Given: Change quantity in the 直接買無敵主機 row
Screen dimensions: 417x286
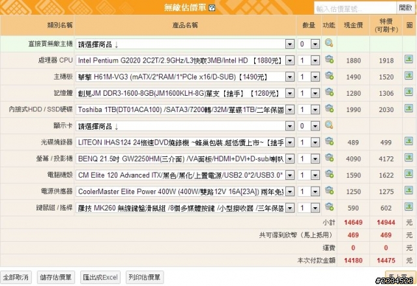Looking at the screenshot, I should tap(308, 44).
